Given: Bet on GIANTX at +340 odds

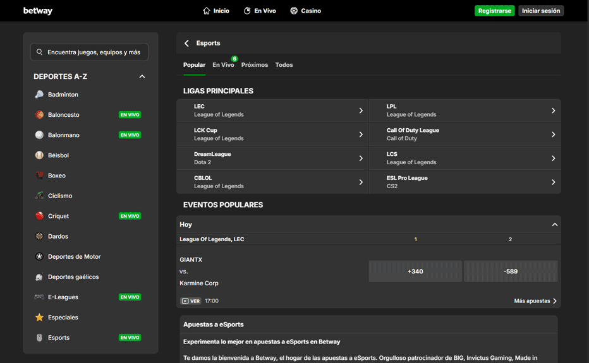Looking at the screenshot, I should (415, 271).
